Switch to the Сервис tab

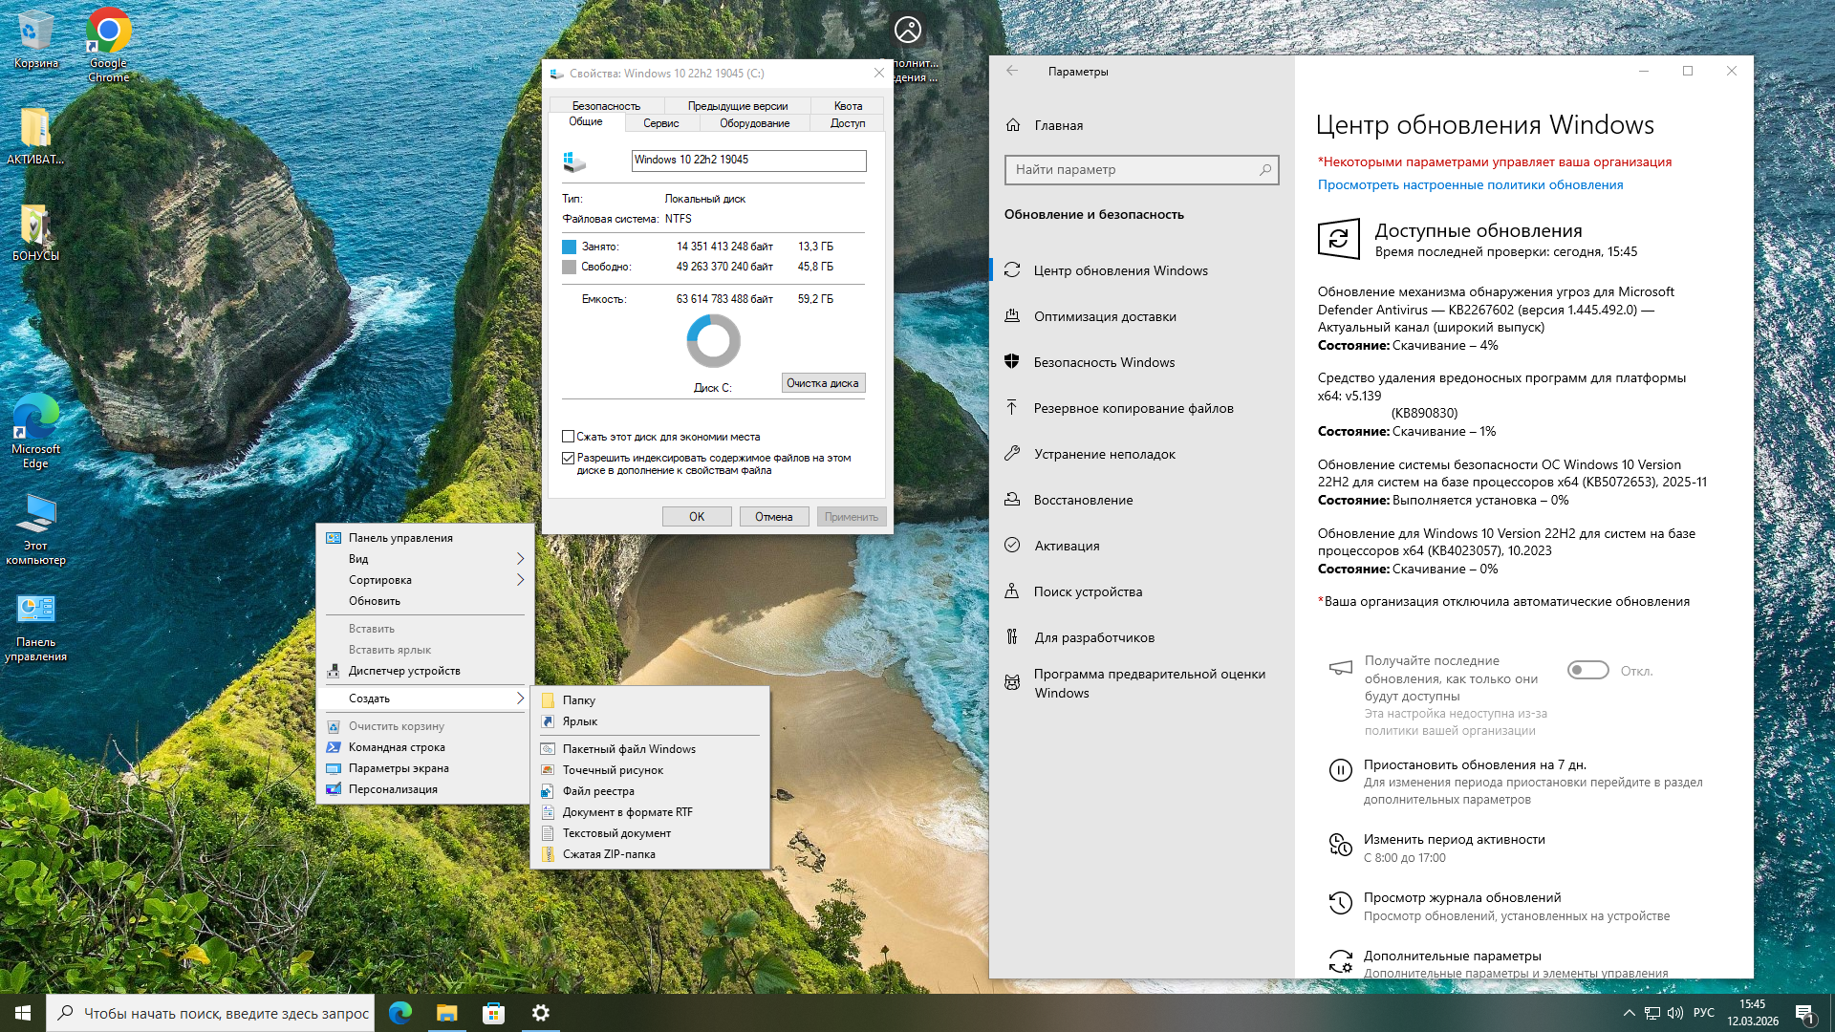click(x=660, y=123)
